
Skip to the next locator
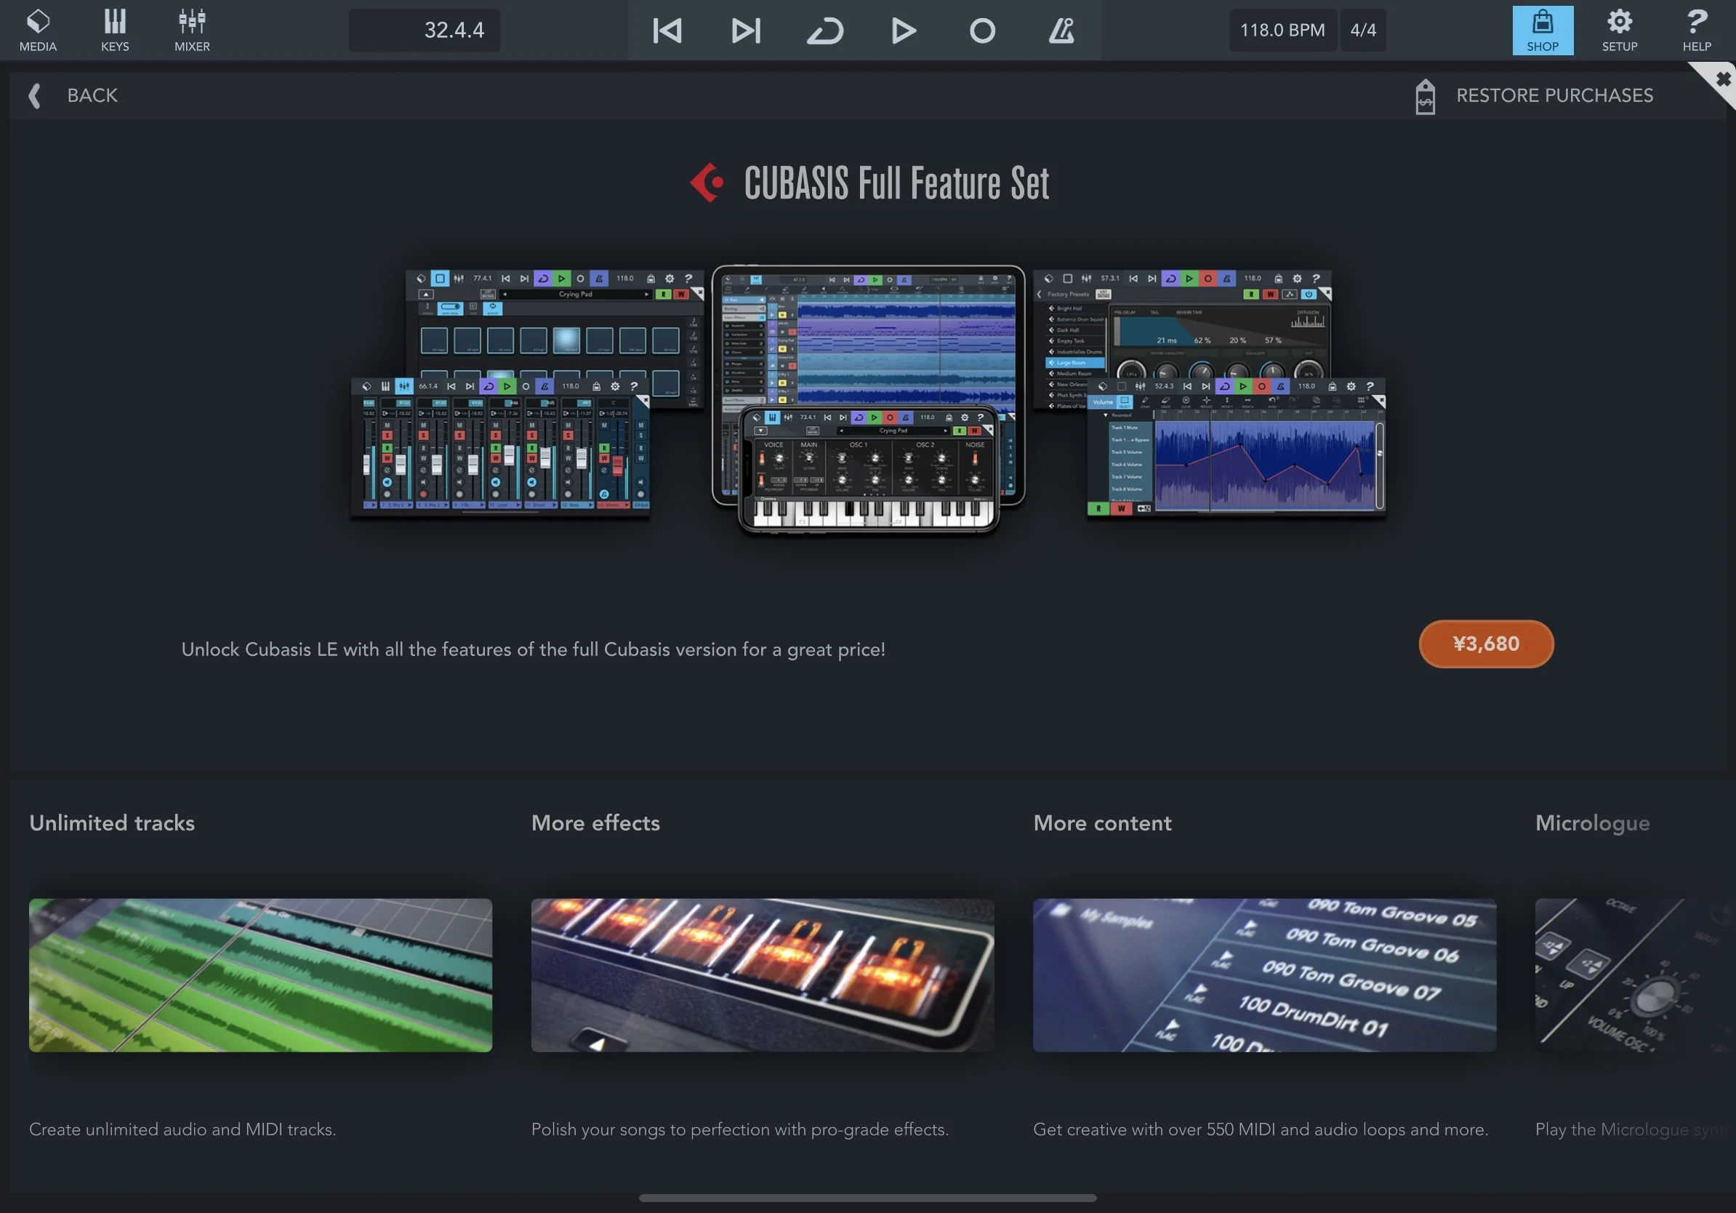(747, 31)
